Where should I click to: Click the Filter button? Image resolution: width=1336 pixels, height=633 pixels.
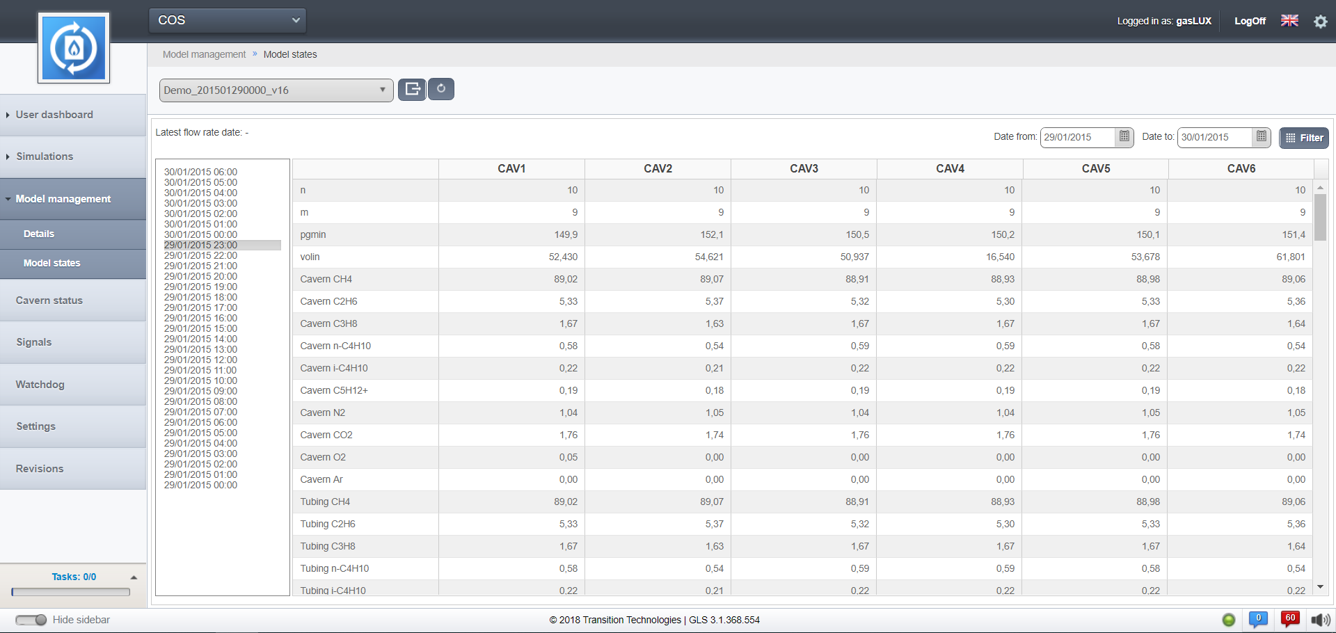pos(1303,138)
